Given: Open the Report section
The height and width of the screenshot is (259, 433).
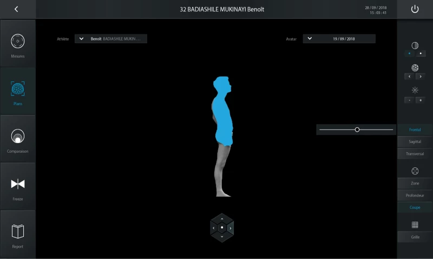Looking at the screenshot, I should (18, 234).
